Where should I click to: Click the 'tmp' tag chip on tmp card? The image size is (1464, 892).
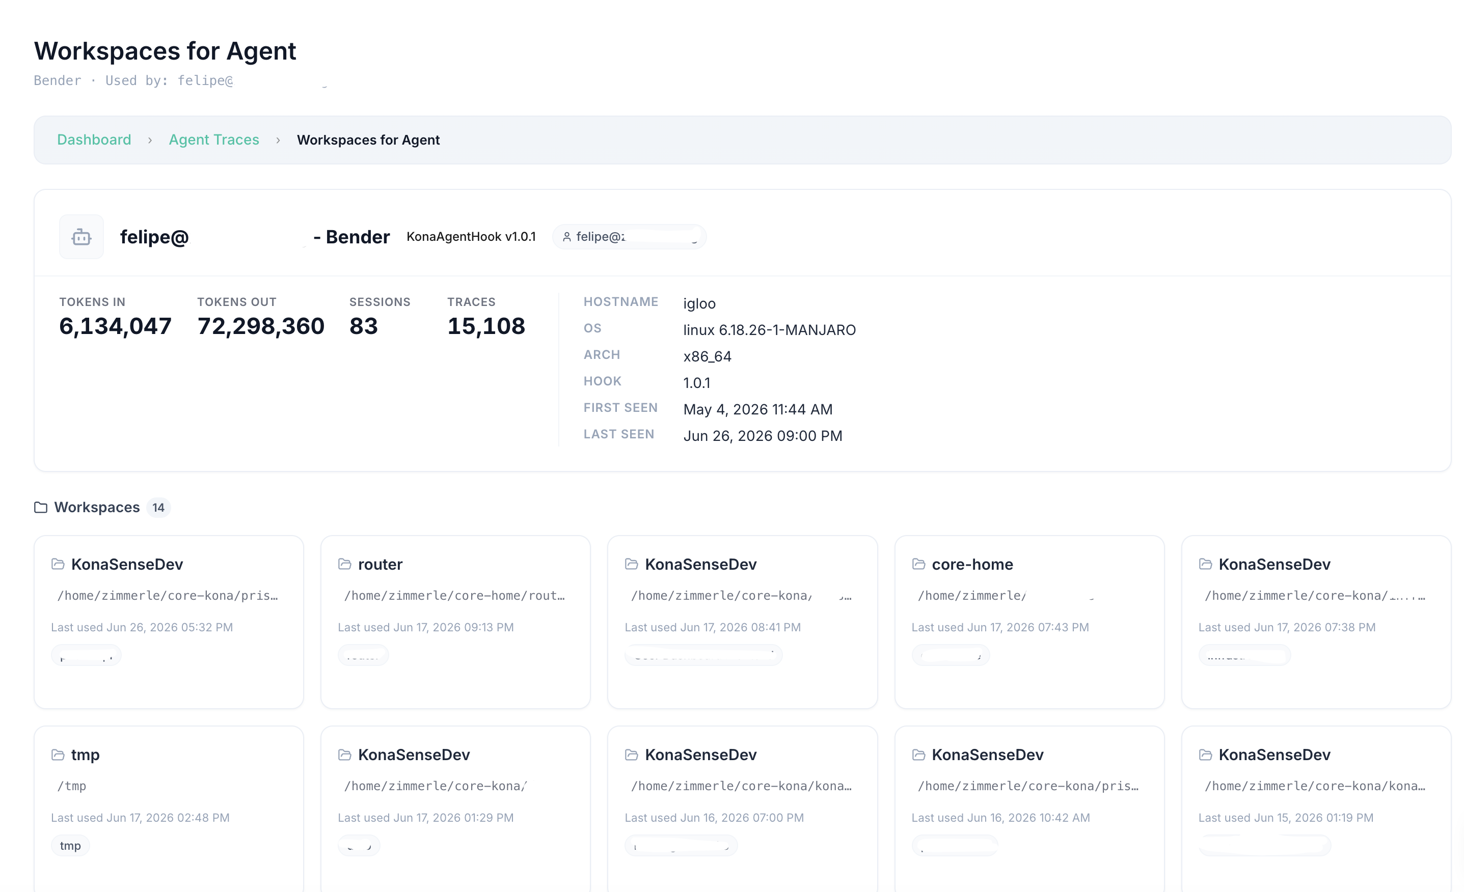pos(70,846)
